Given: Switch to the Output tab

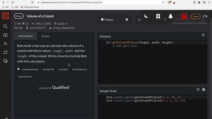Looking at the screenshot, I should pos(46,36).
